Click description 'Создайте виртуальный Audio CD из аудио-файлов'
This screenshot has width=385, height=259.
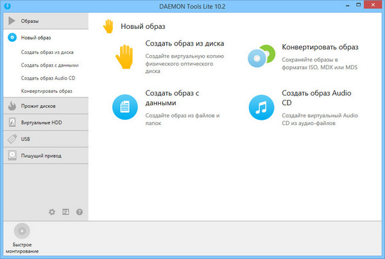pos(320,119)
